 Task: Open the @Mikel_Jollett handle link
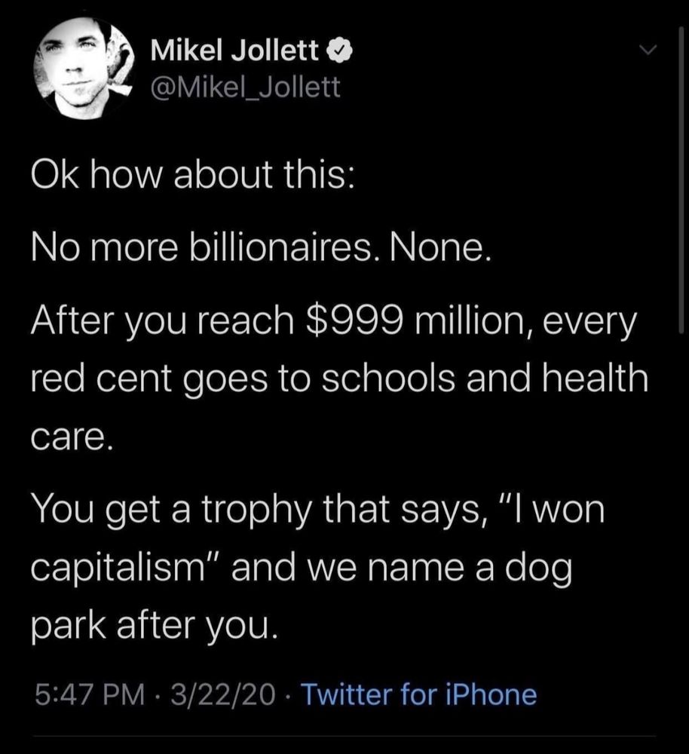pos(245,87)
